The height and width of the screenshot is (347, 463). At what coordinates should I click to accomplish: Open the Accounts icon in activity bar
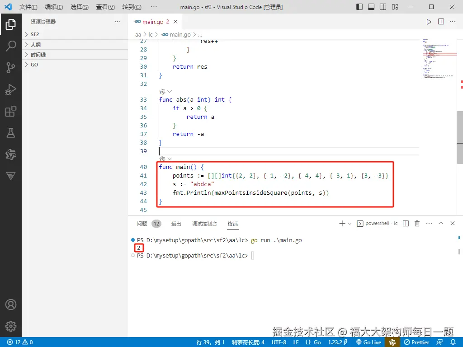[11, 305]
